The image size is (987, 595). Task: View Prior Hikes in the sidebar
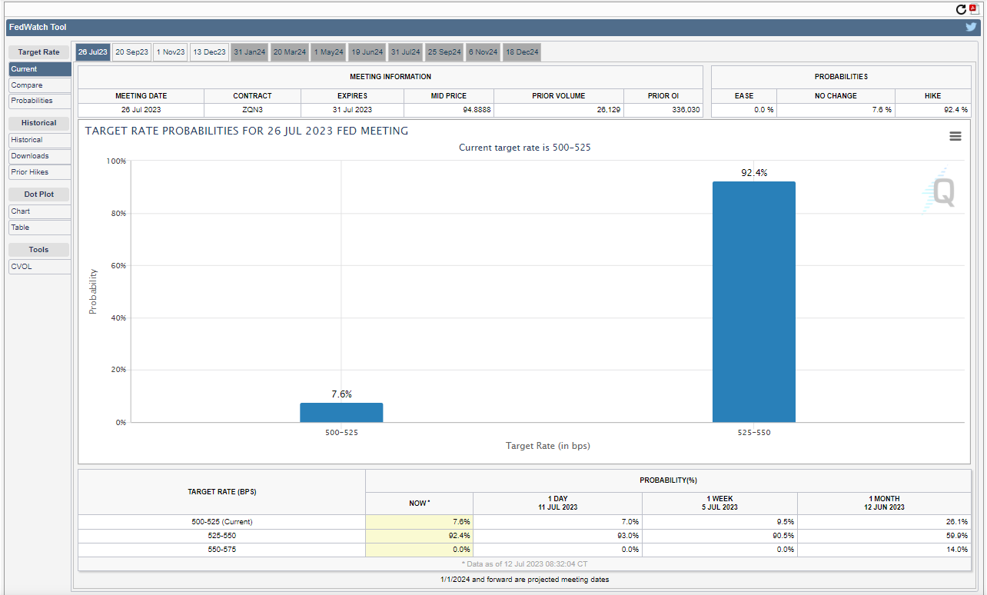[x=30, y=172]
